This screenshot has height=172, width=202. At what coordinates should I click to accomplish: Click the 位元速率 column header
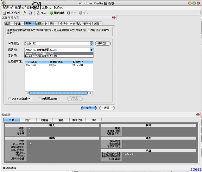(36, 62)
